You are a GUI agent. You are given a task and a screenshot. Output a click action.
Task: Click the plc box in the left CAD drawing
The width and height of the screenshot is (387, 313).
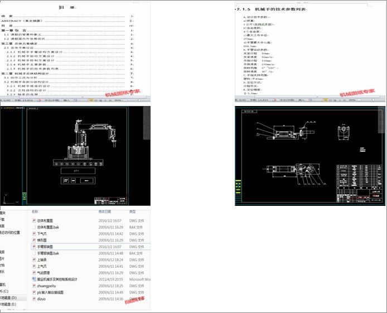coord(78,171)
